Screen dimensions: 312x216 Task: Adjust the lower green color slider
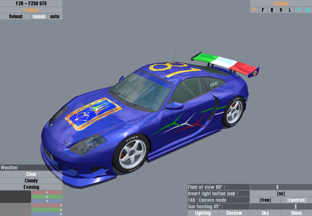coord(47,210)
